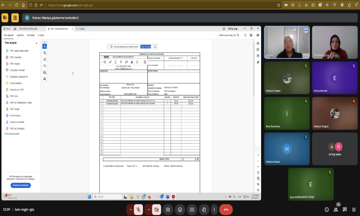Open the 22 kişi daha tile

click(335, 147)
